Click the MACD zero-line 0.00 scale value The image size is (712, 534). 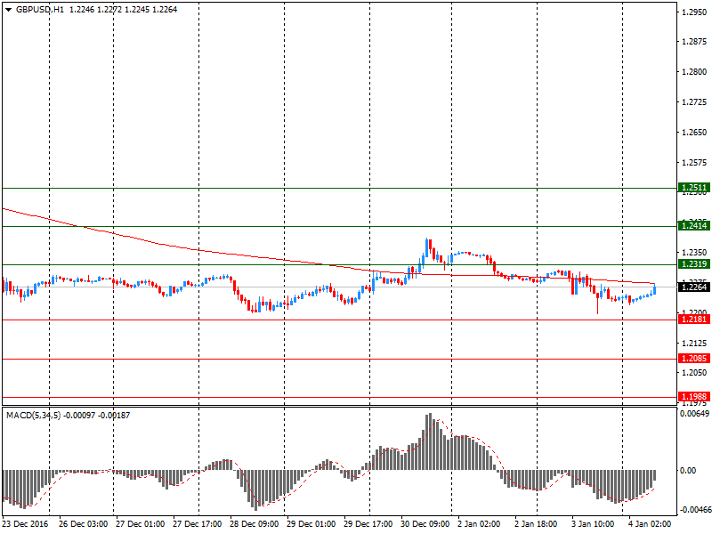click(688, 471)
